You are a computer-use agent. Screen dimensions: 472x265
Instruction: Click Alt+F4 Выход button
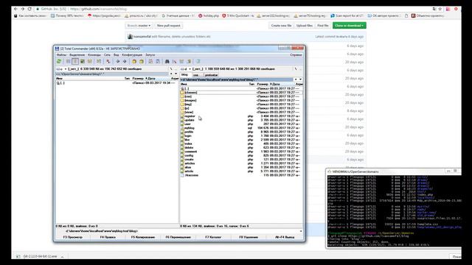(x=285, y=237)
